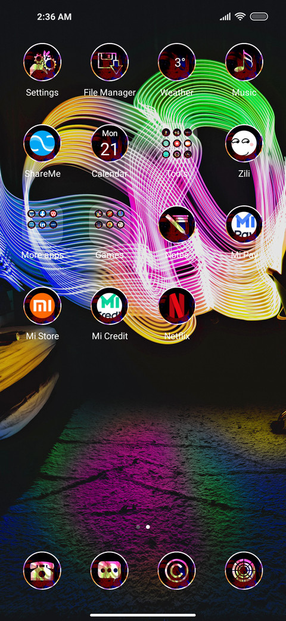The width and height of the screenshot is (286, 621).
Task: Open the Music app
Action: [244, 62]
